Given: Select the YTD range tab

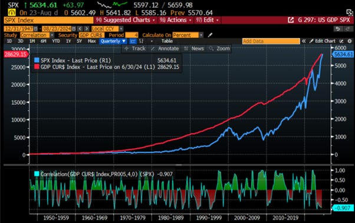Looking at the screenshot, I should pos(56,41).
